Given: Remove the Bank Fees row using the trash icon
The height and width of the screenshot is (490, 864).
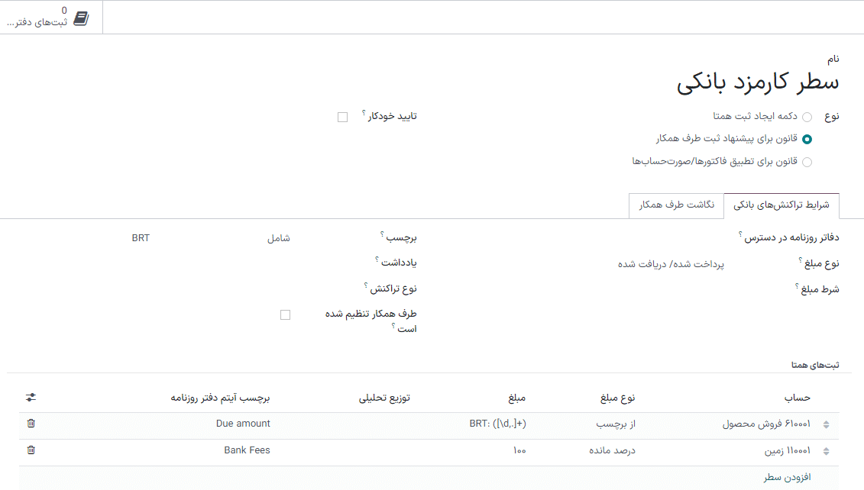Looking at the screenshot, I should (x=31, y=450).
